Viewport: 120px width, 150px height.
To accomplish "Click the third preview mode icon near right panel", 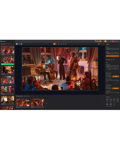I will tap(103, 44).
